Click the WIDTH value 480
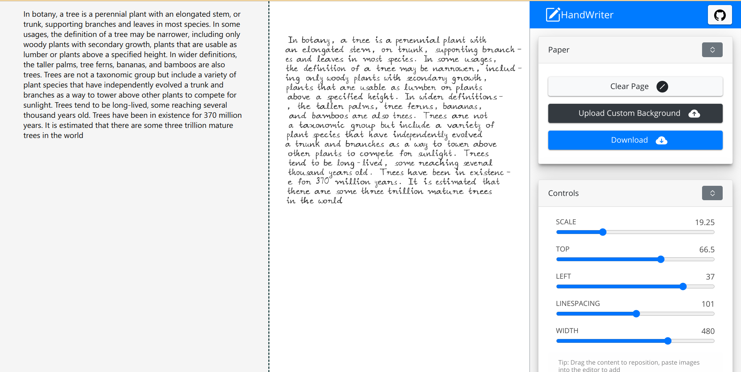Viewport: 741px width, 372px height. tap(708, 331)
